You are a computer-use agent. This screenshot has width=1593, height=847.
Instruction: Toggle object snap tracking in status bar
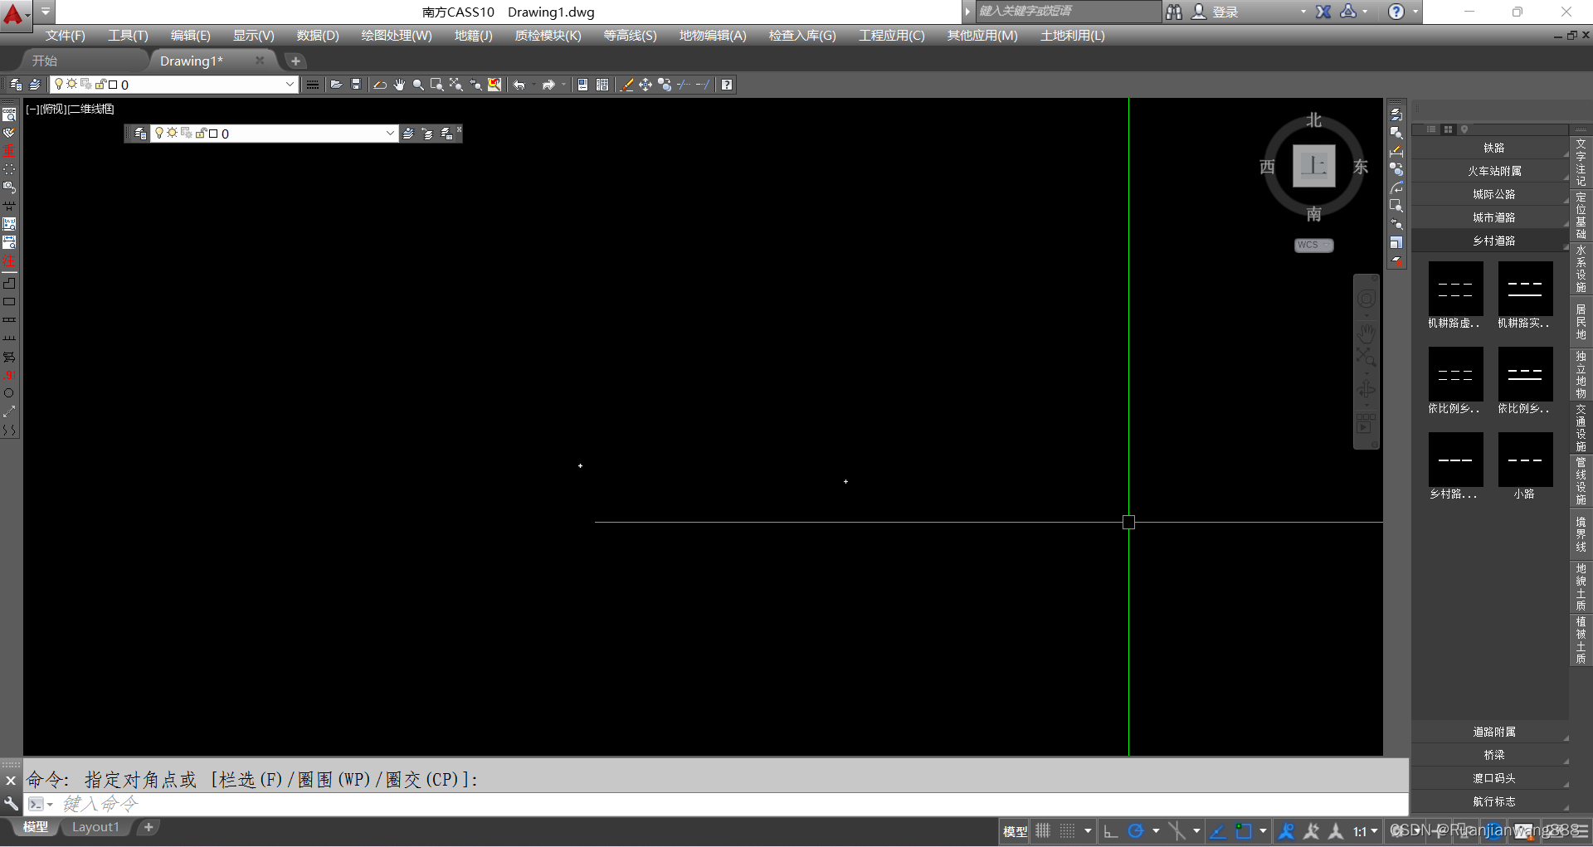[1218, 830]
